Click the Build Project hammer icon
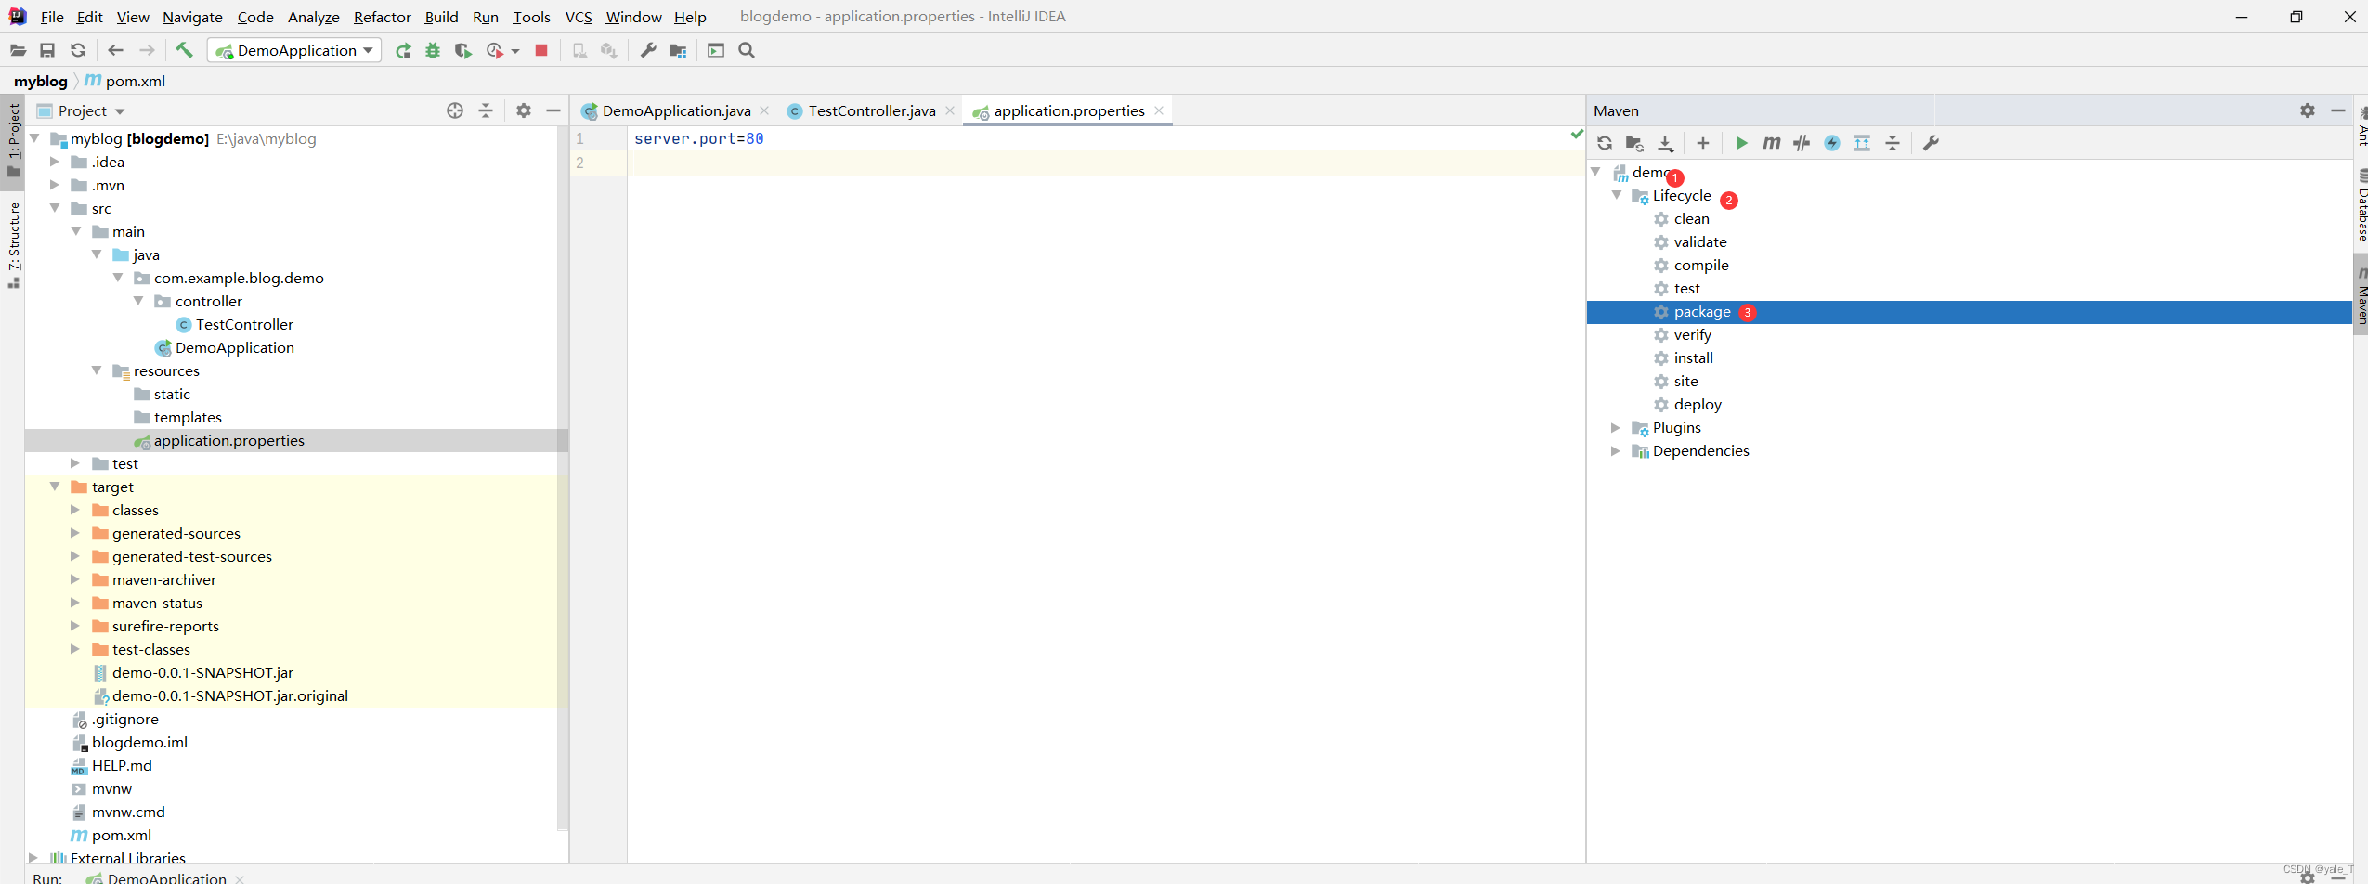 tap(184, 50)
